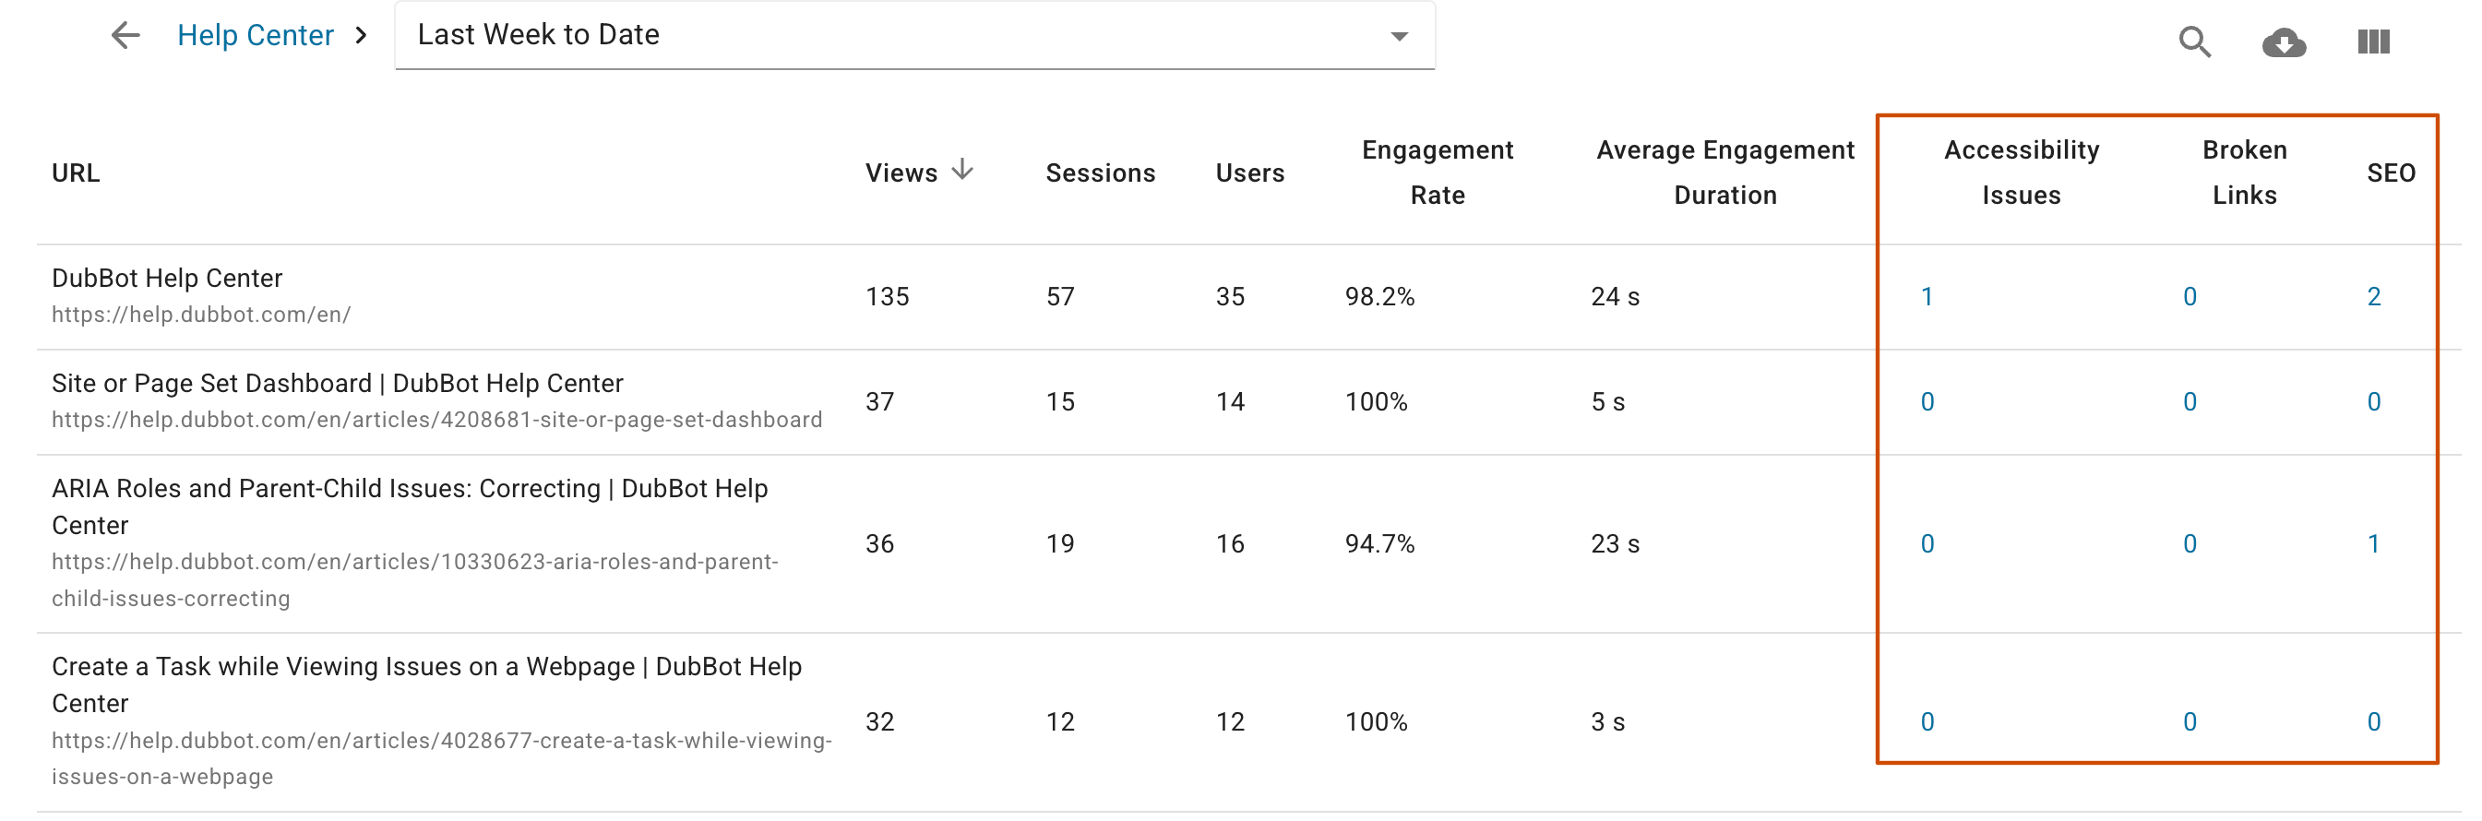Click the chevron next to Help Center breadcrumb

[x=362, y=37]
